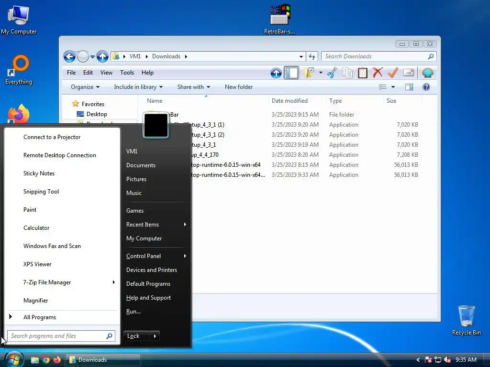Open recent locations dropdown beside Forward button
The height and width of the screenshot is (367, 490).
pyautogui.click(x=92, y=57)
